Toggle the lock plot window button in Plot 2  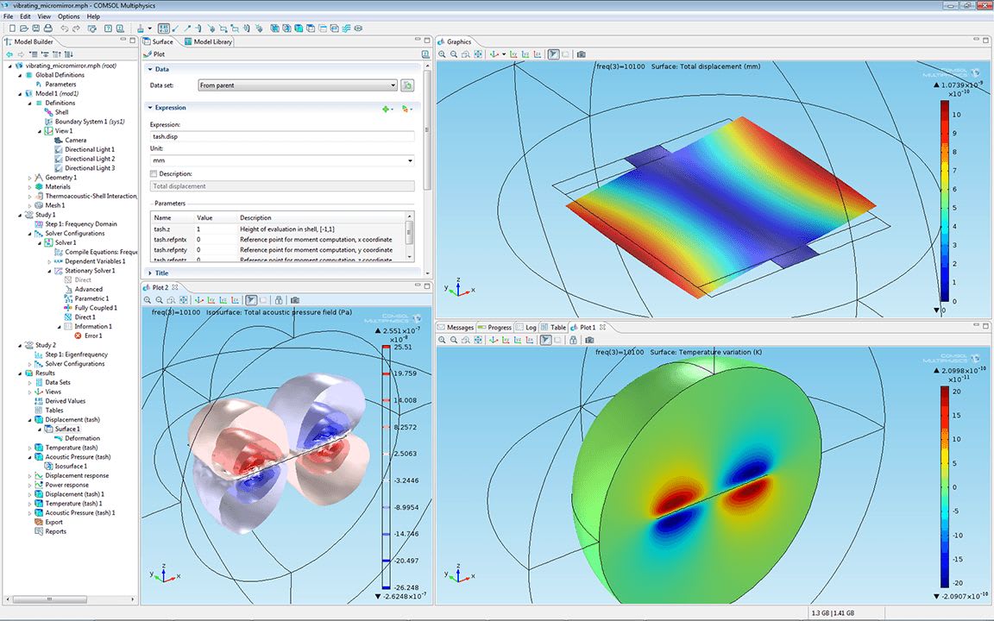pos(279,300)
